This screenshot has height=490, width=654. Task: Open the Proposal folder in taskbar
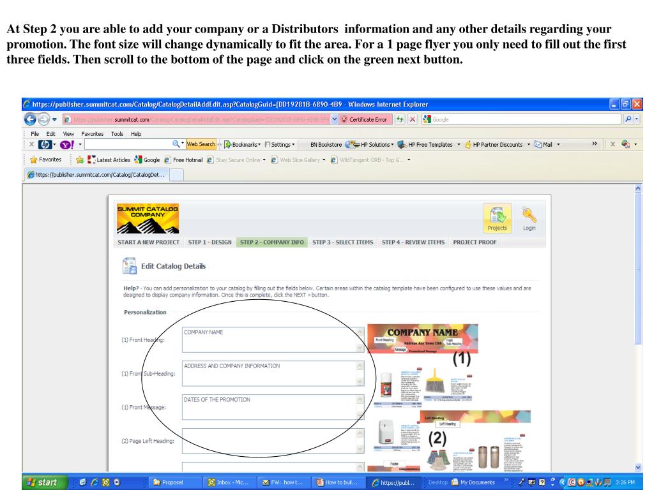pyautogui.click(x=174, y=482)
